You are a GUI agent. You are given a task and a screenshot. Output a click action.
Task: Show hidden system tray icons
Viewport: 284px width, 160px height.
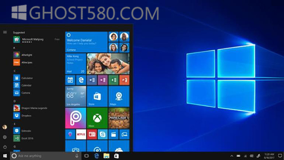coord(232,156)
